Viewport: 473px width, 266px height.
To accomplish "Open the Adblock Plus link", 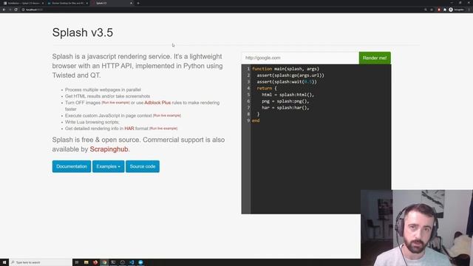I will pos(157,103).
